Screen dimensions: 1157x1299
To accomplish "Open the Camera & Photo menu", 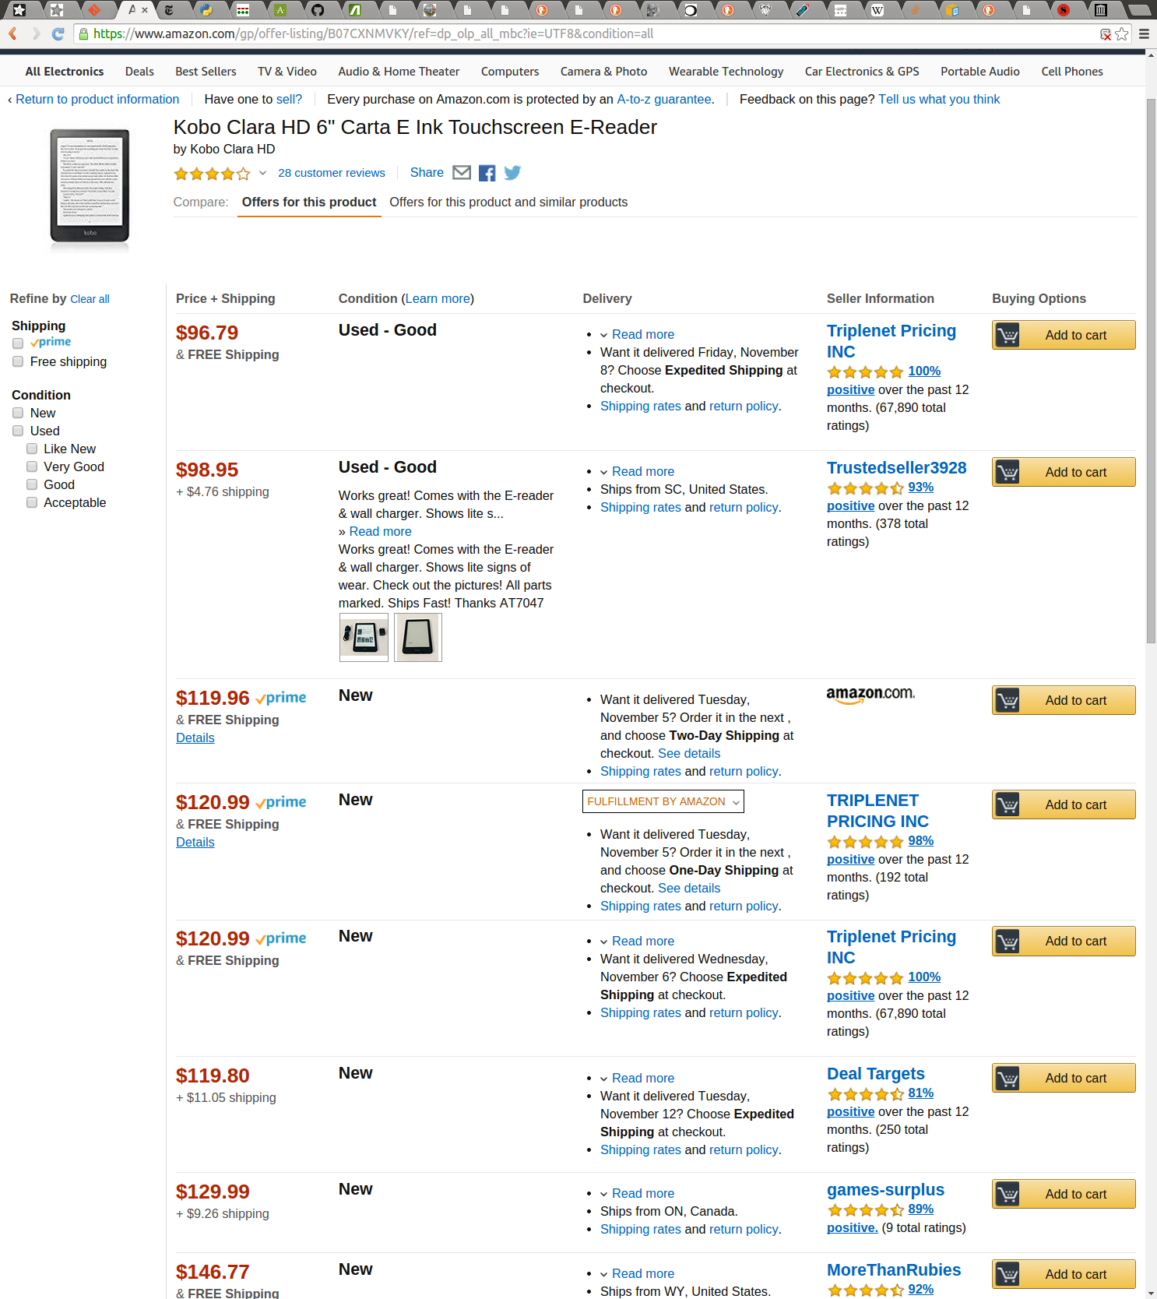I will point(603,72).
